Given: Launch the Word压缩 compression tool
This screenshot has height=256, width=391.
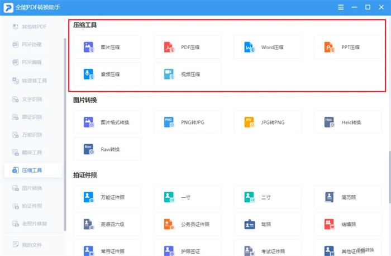Looking at the screenshot, I should [268, 48].
